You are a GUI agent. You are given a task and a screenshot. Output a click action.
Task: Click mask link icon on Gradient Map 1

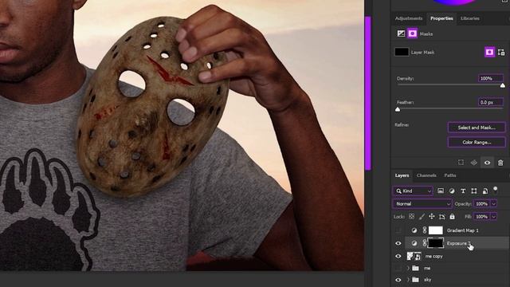(424, 230)
